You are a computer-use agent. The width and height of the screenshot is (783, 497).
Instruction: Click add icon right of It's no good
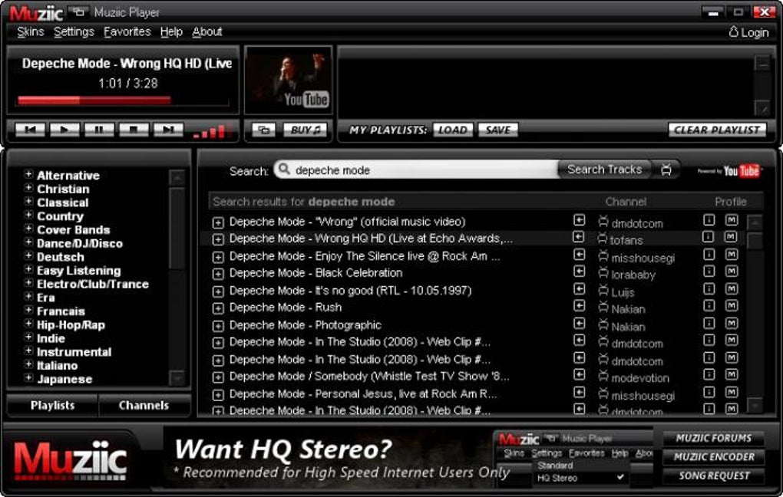[x=579, y=289]
